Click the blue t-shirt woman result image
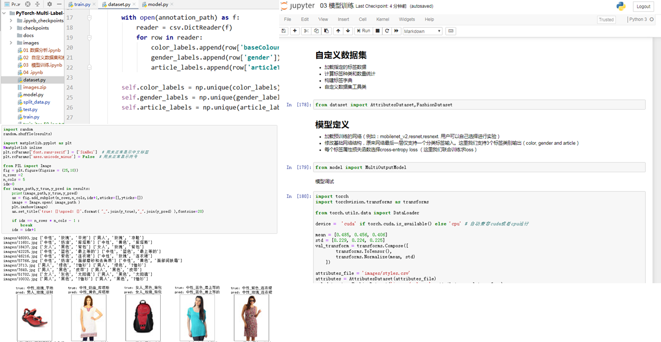661x342 pixels. point(197,318)
